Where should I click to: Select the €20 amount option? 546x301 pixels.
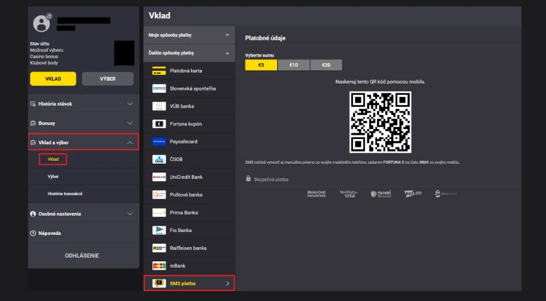click(326, 65)
